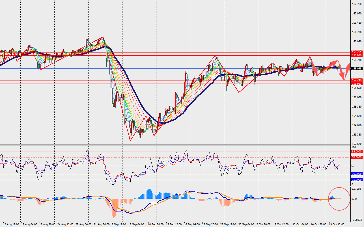The height and width of the screenshot is (227, 364).
Task: Click the 153.330 price axis label
Action: pos(357,135)
